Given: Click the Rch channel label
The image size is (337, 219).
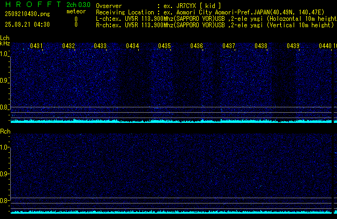Looking at the screenshot, I should point(5,131).
